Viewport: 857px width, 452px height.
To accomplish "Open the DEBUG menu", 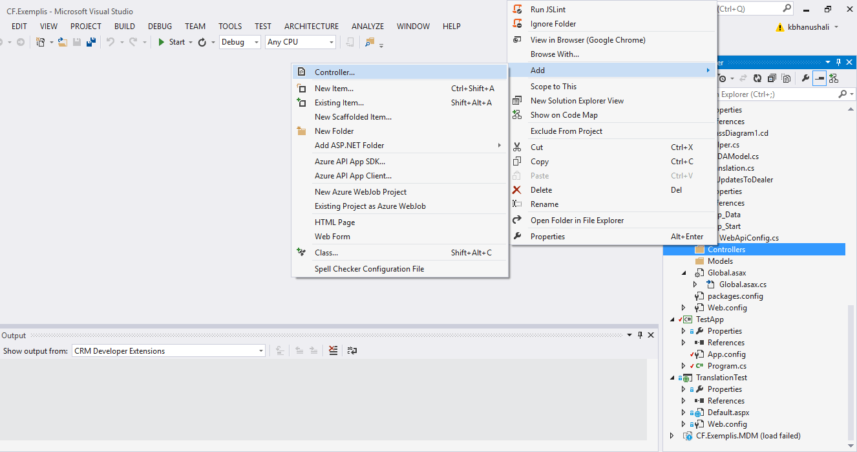I will (x=160, y=27).
